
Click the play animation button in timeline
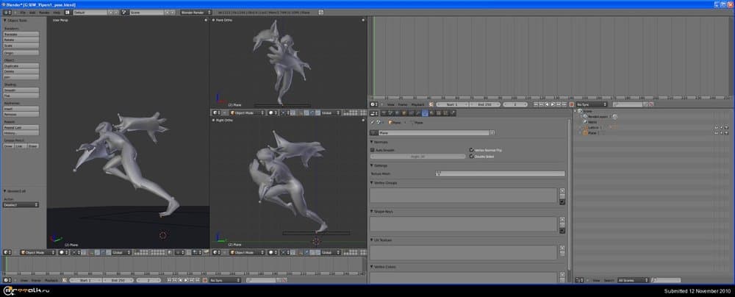[554, 104]
